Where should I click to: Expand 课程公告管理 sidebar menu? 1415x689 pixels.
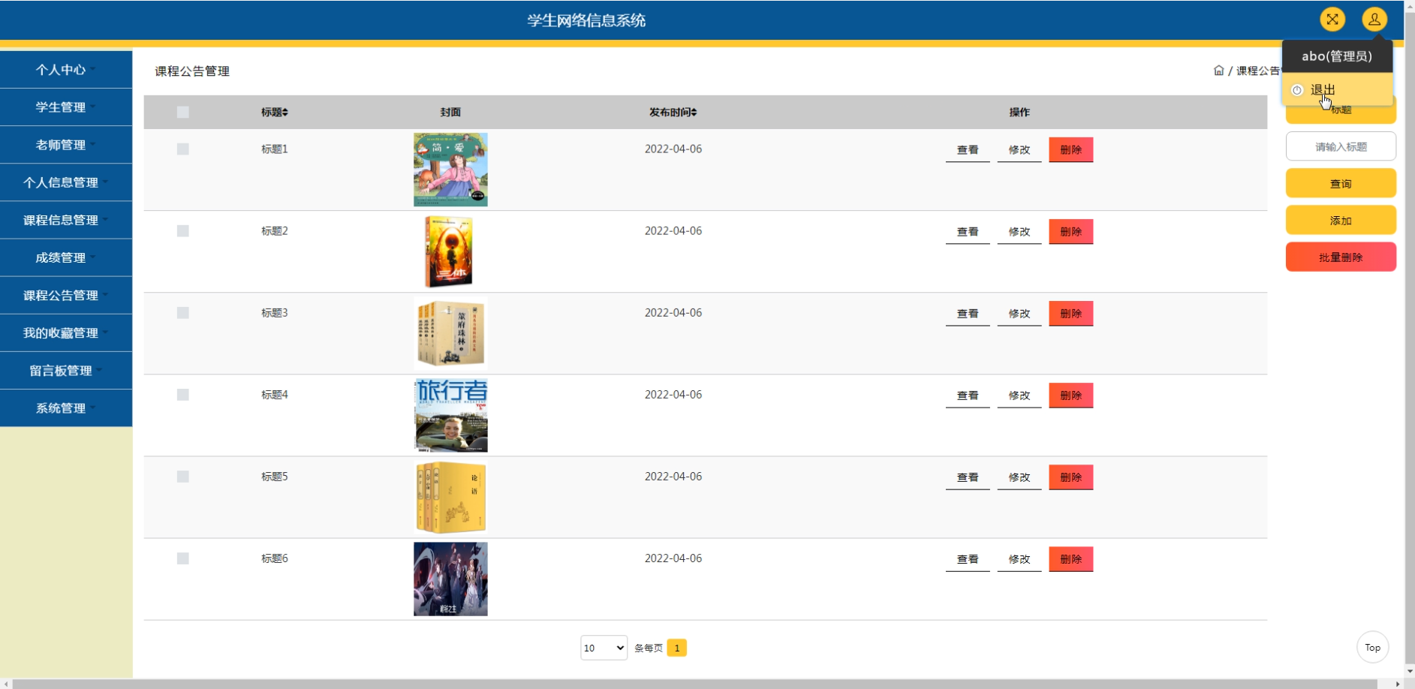tap(66, 295)
